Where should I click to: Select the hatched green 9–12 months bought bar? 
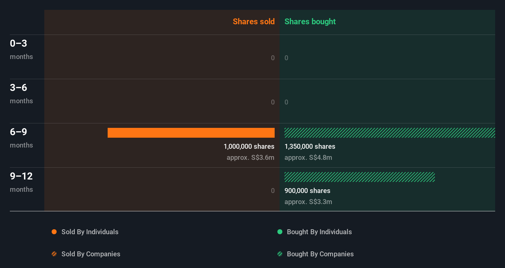360,177
